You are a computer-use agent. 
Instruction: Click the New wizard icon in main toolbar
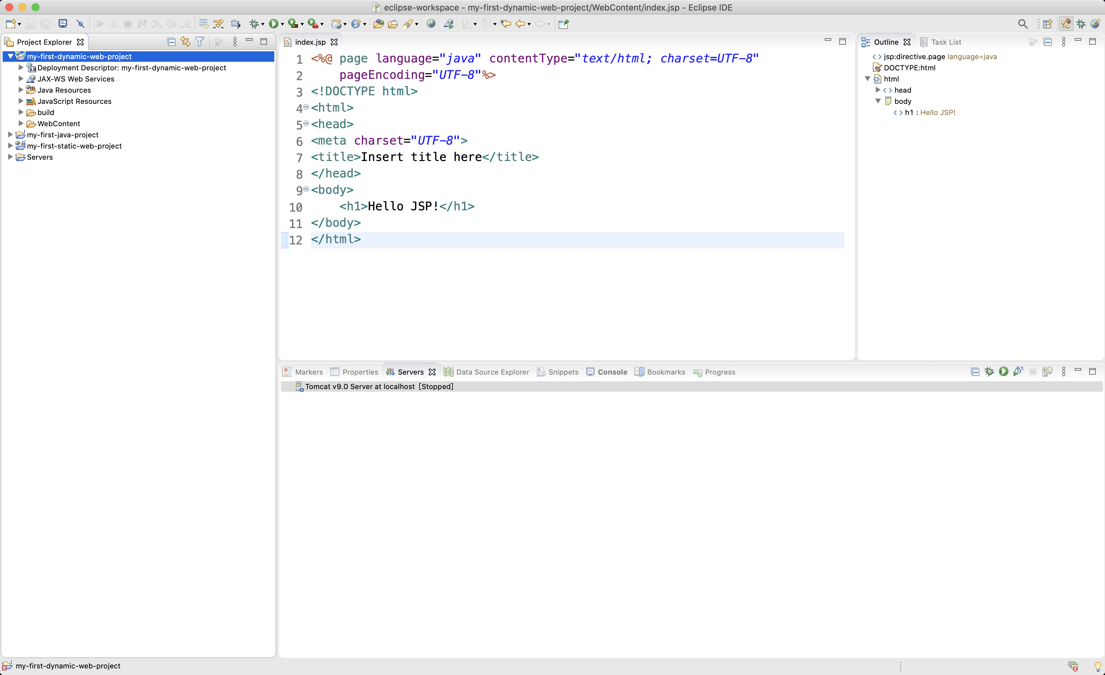click(x=11, y=24)
